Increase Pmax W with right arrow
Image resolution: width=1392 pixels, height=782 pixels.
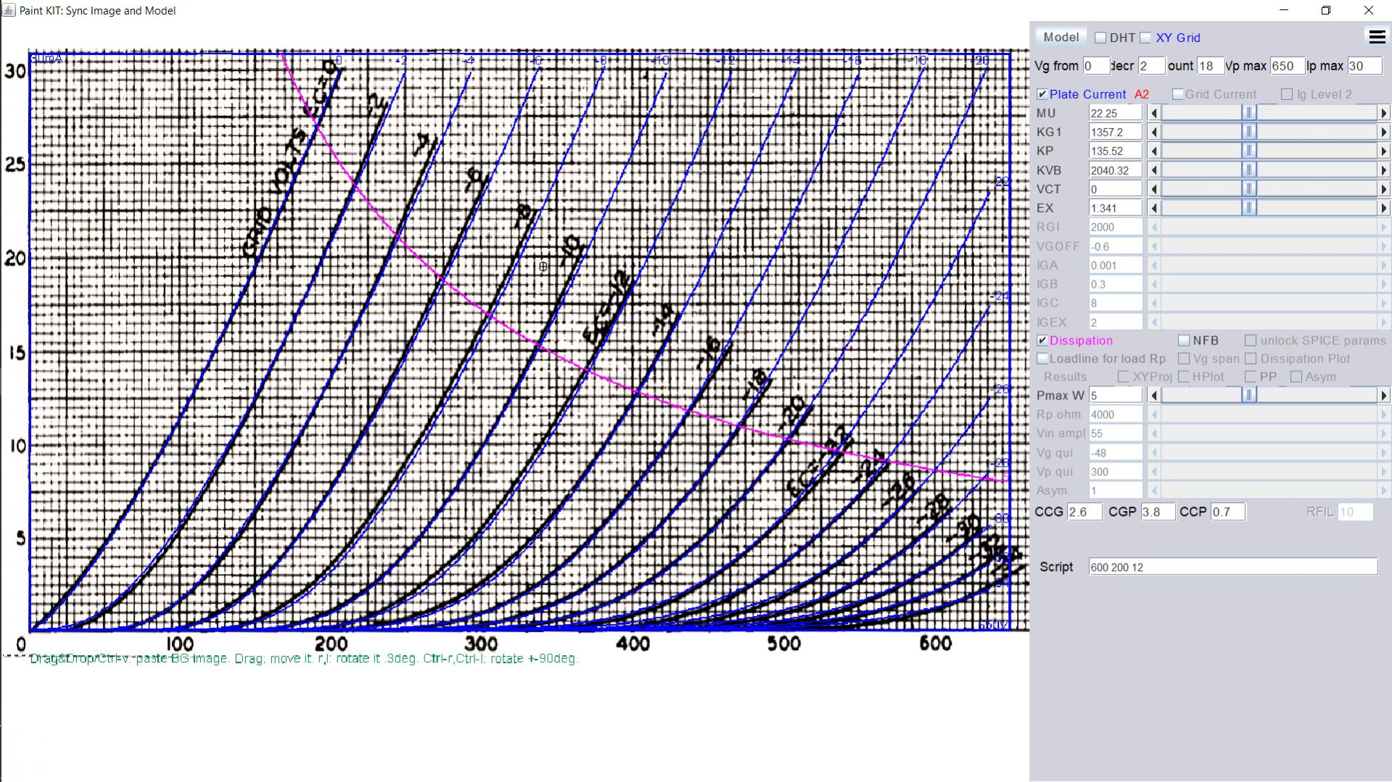tap(1383, 396)
